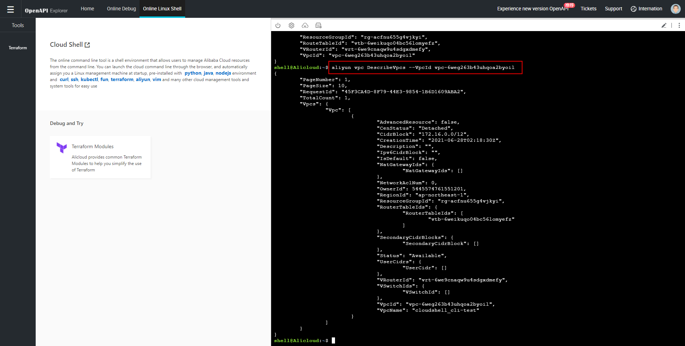Click the "Status": "Available" line
Viewport: 685px width, 346px height.
coord(412,256)
